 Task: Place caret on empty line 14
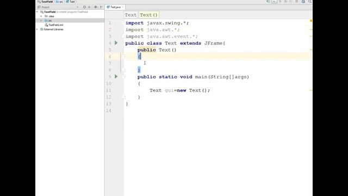click(x=217, y=111)
